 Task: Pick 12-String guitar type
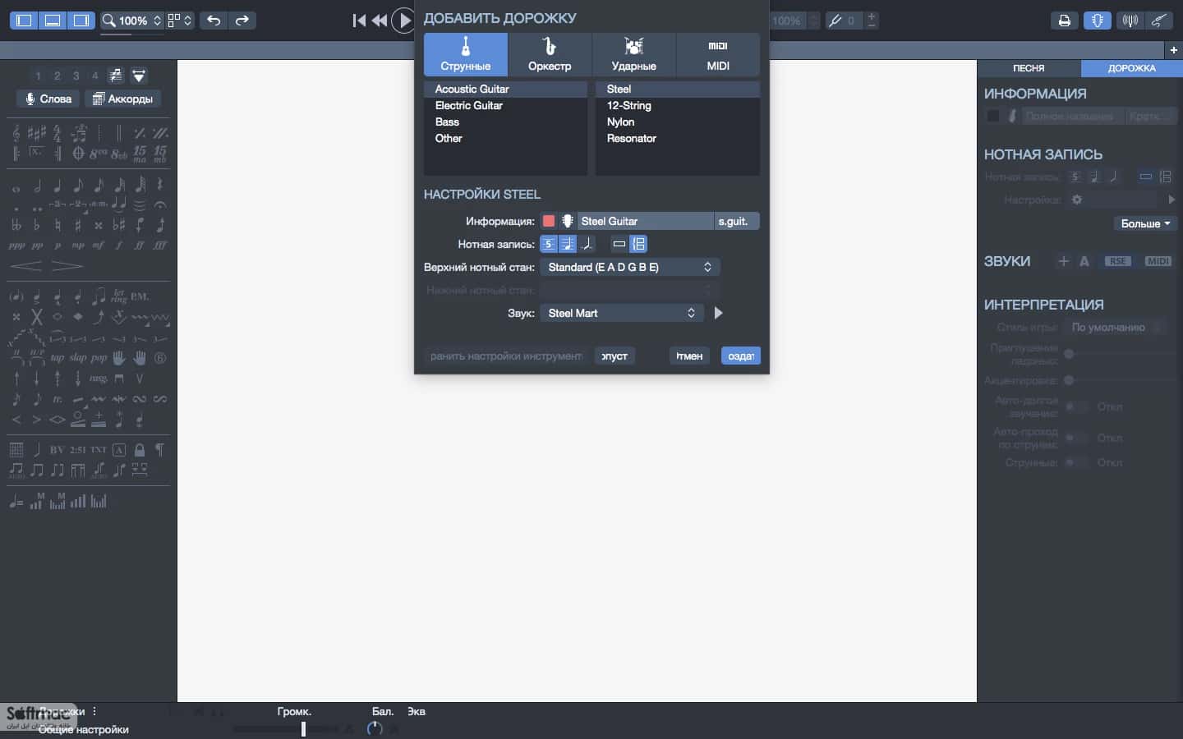click(677, 105)
